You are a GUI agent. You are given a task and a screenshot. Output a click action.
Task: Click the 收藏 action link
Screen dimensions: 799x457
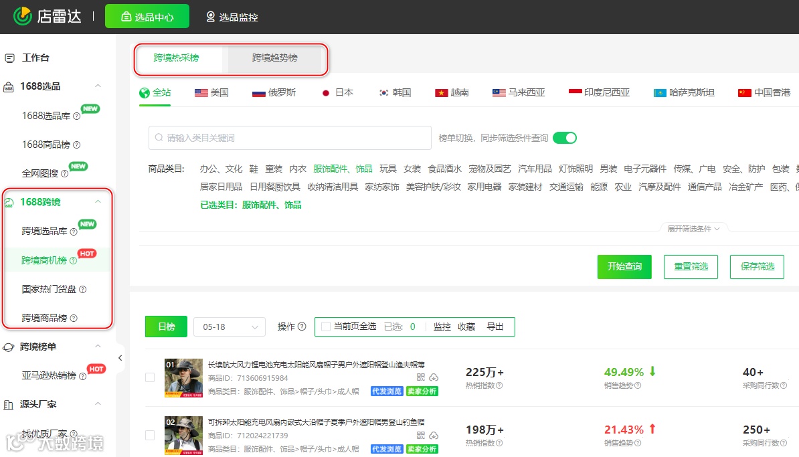[466, 327]
